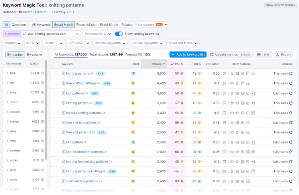Click link icon in free knitting patterns row

click(232, 83)
